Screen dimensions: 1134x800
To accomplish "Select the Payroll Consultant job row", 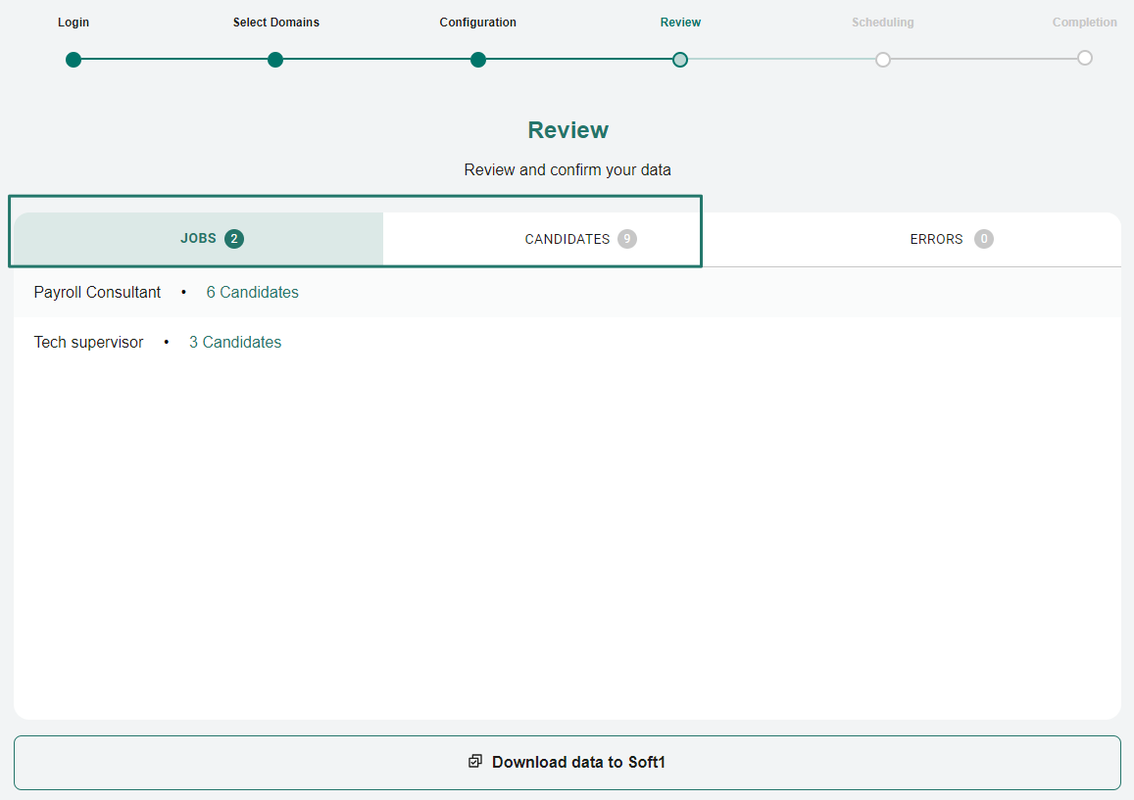I will [x=97, y=292].
